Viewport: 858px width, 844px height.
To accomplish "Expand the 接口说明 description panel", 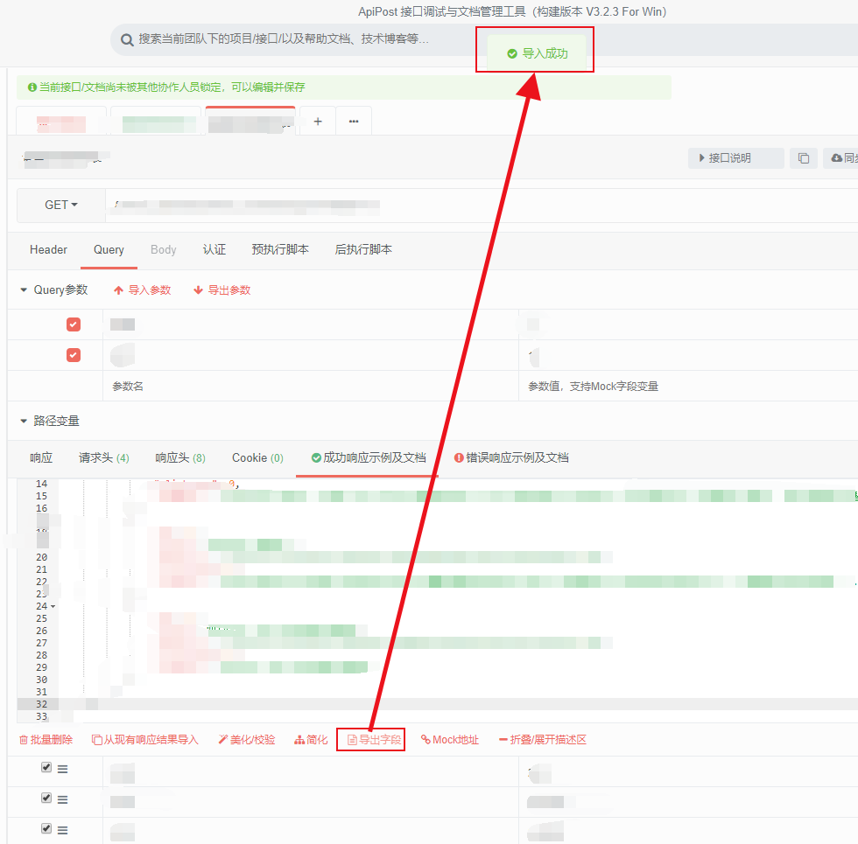I will tap(735, 158).
